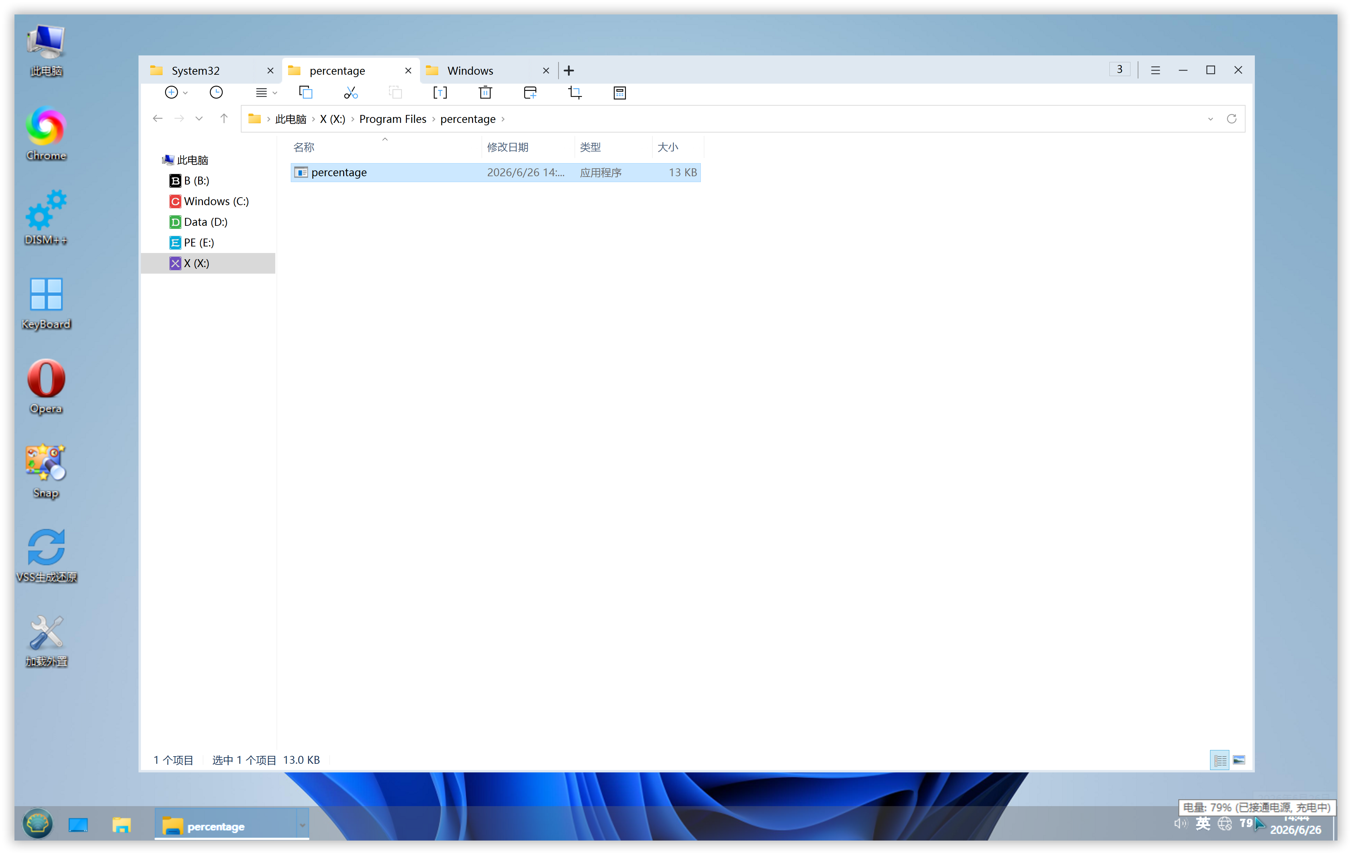Image resolution: width=1352 pixels, height=855 pixels.
Task: Navigate to X (X:) in breadcrumb
Action: click(x=332, y=119)
